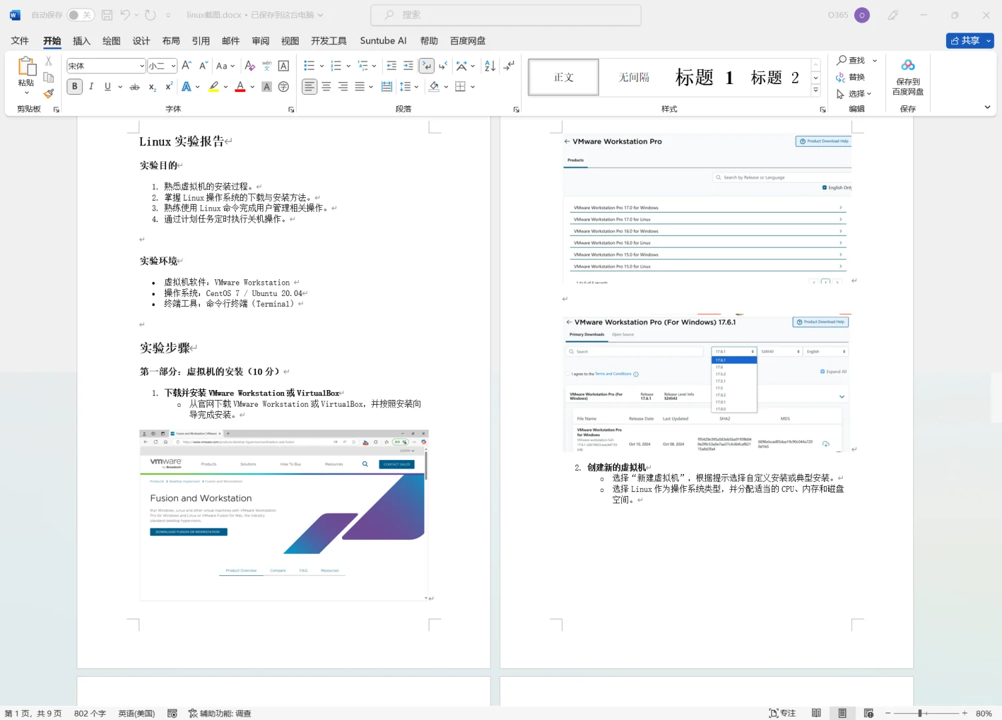Switch to the 插入 ribbon tab

tap(81, 41)
